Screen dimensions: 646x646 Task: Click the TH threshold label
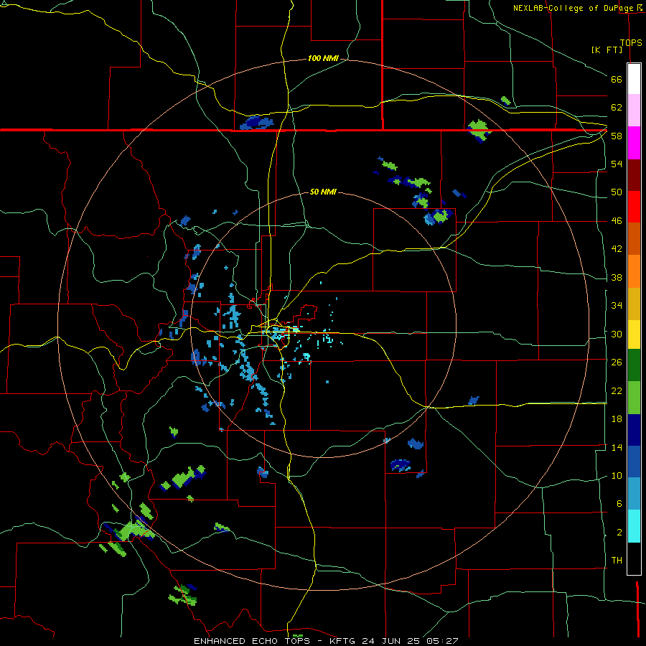(617, 561)
